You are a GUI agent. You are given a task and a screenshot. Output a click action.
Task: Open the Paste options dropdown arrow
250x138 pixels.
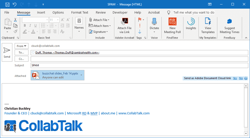(7, 32)
